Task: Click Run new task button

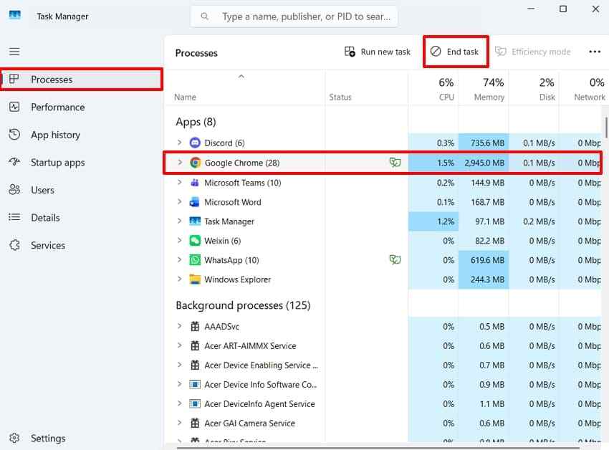Action: coord(378,52)
